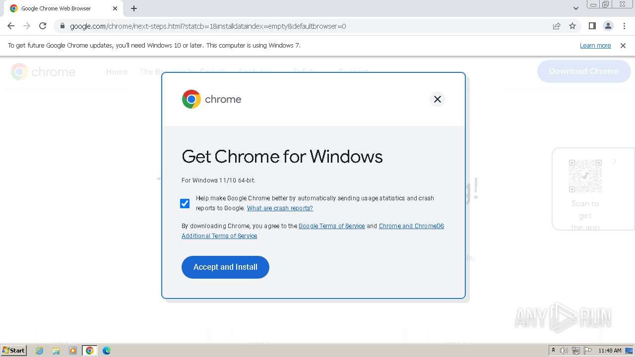Go back using the browser back arrow
The height and width of the screenshot is (357, 635).
11,26
